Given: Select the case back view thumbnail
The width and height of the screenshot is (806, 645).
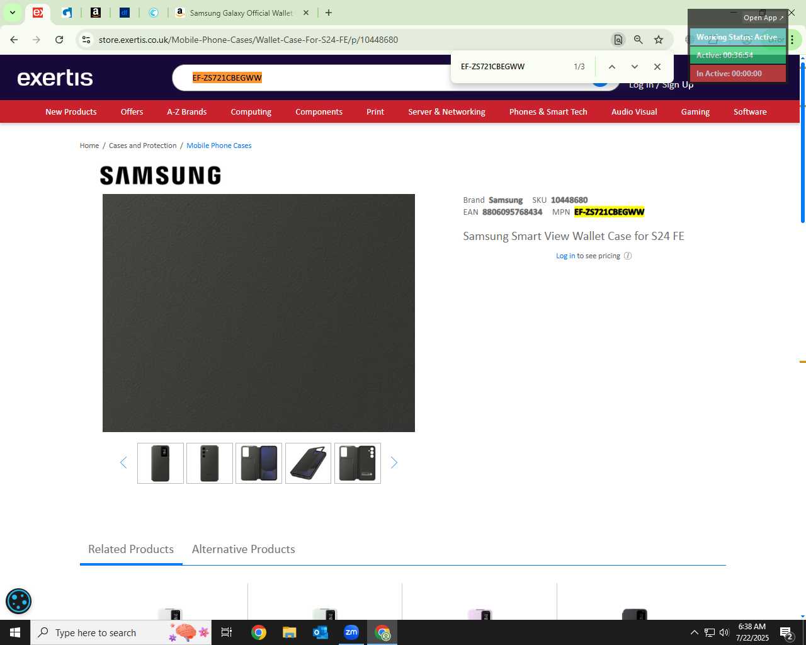Looking at the screenshot, I should (210, 464).
